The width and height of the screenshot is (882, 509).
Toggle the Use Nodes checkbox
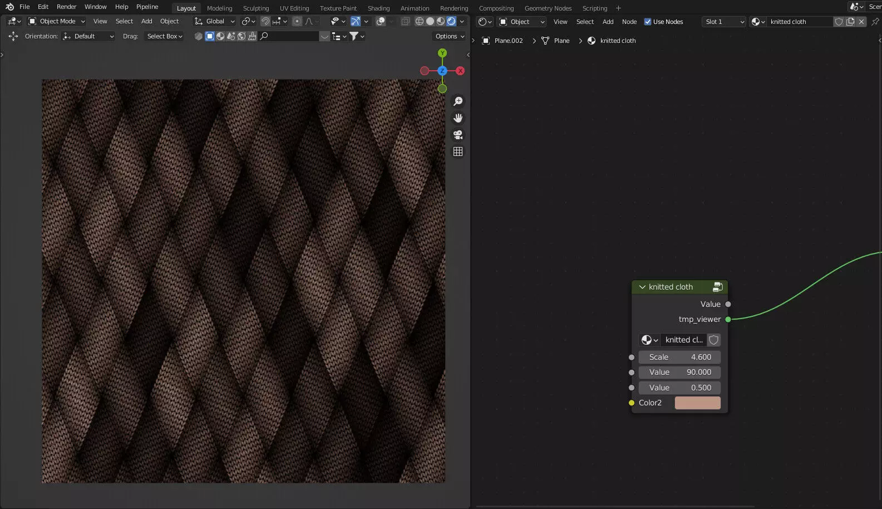[648, 22]
